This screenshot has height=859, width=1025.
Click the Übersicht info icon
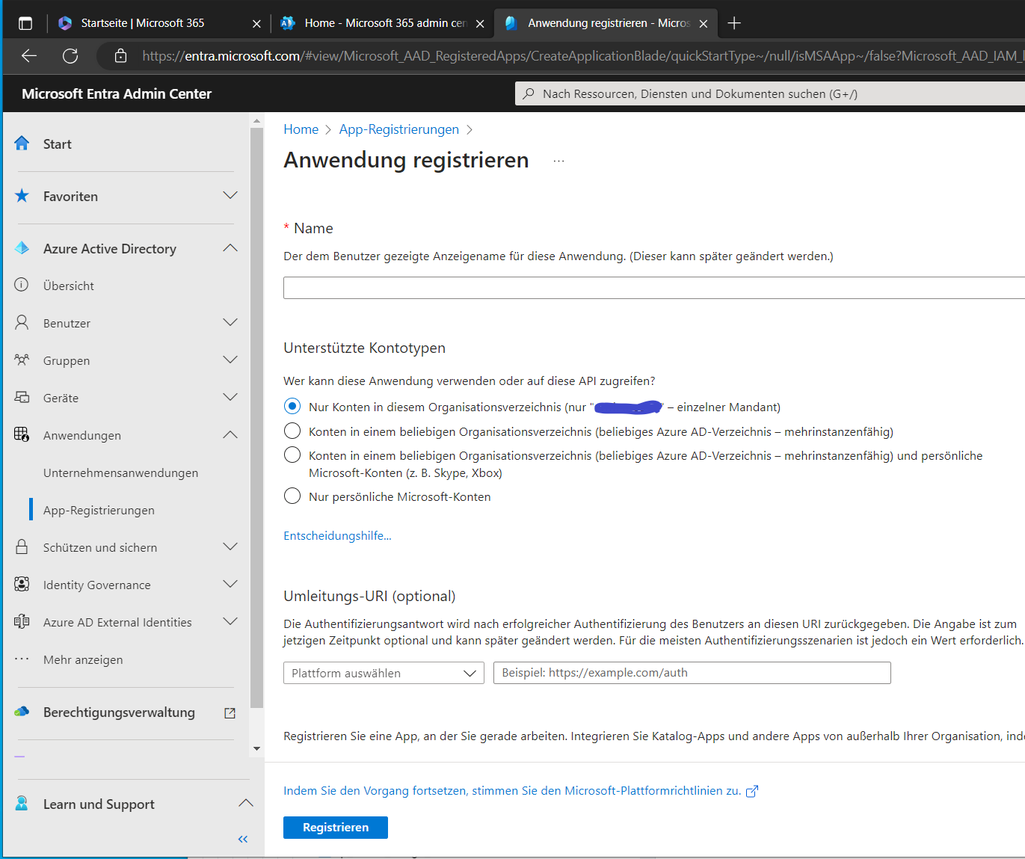click(22, 285)
